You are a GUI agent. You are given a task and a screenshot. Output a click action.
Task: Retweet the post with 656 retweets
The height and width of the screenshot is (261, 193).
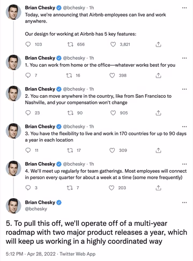(x=70, y=44)
